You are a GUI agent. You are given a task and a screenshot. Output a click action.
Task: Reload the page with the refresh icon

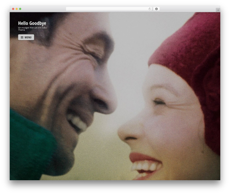149,9
